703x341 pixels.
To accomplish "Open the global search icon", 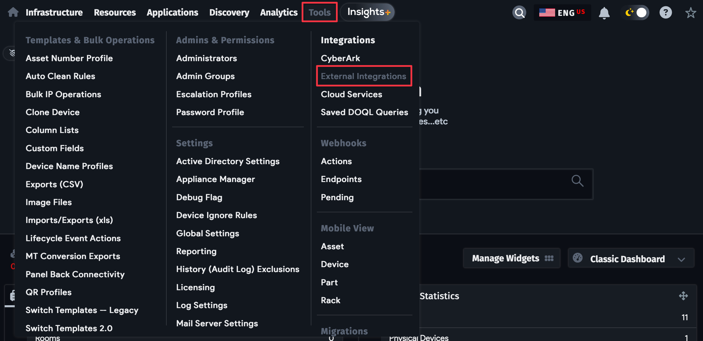I will tap(519, 12).
